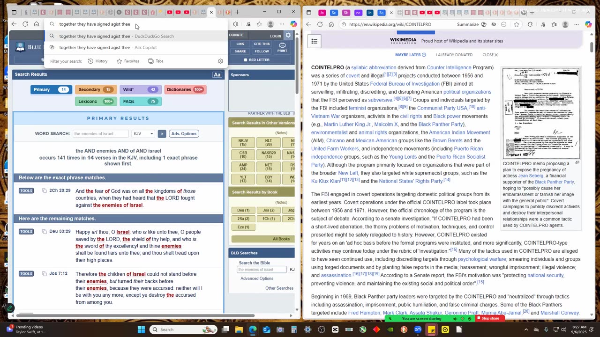
Task: Open the Blue Letter Bible settings gear
Action: coord(288,36)
